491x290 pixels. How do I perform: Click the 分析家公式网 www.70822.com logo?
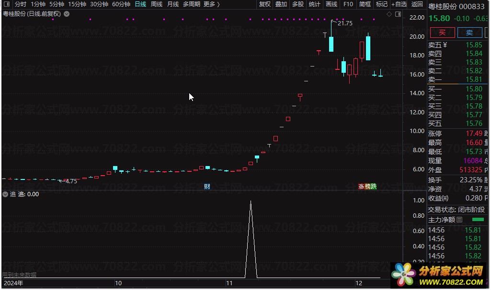point(439,275)
